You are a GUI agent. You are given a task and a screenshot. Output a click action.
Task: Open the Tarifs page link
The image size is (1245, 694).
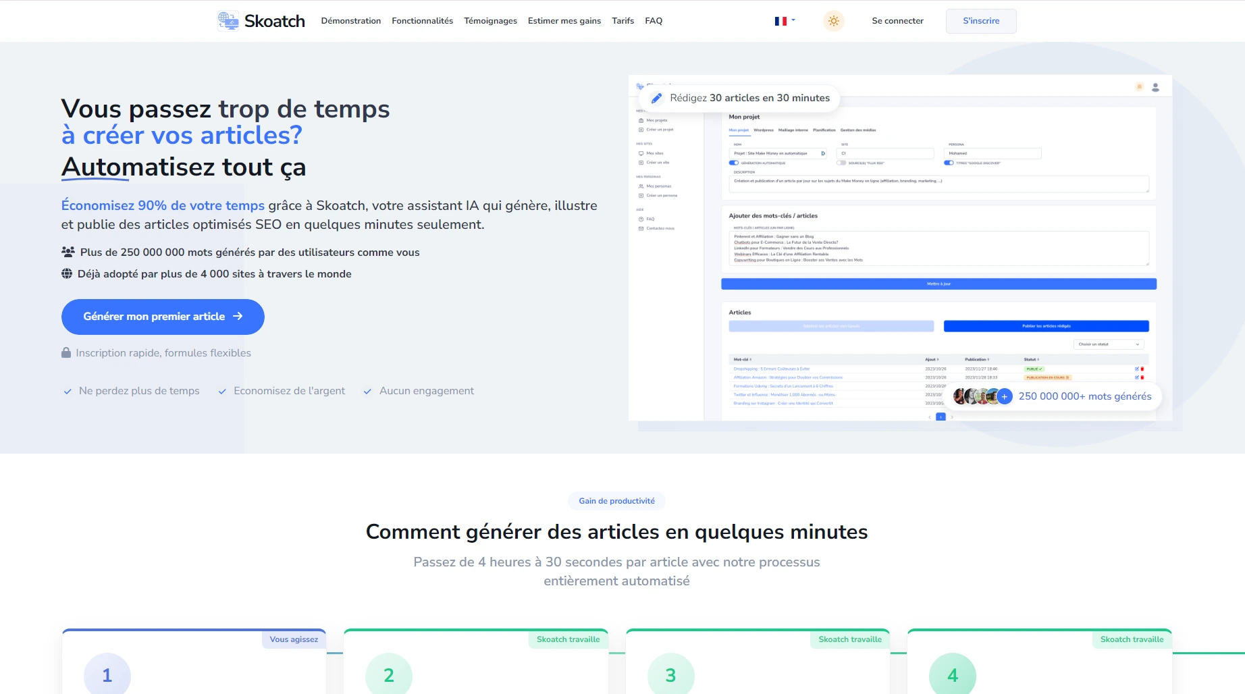(622, 21)
